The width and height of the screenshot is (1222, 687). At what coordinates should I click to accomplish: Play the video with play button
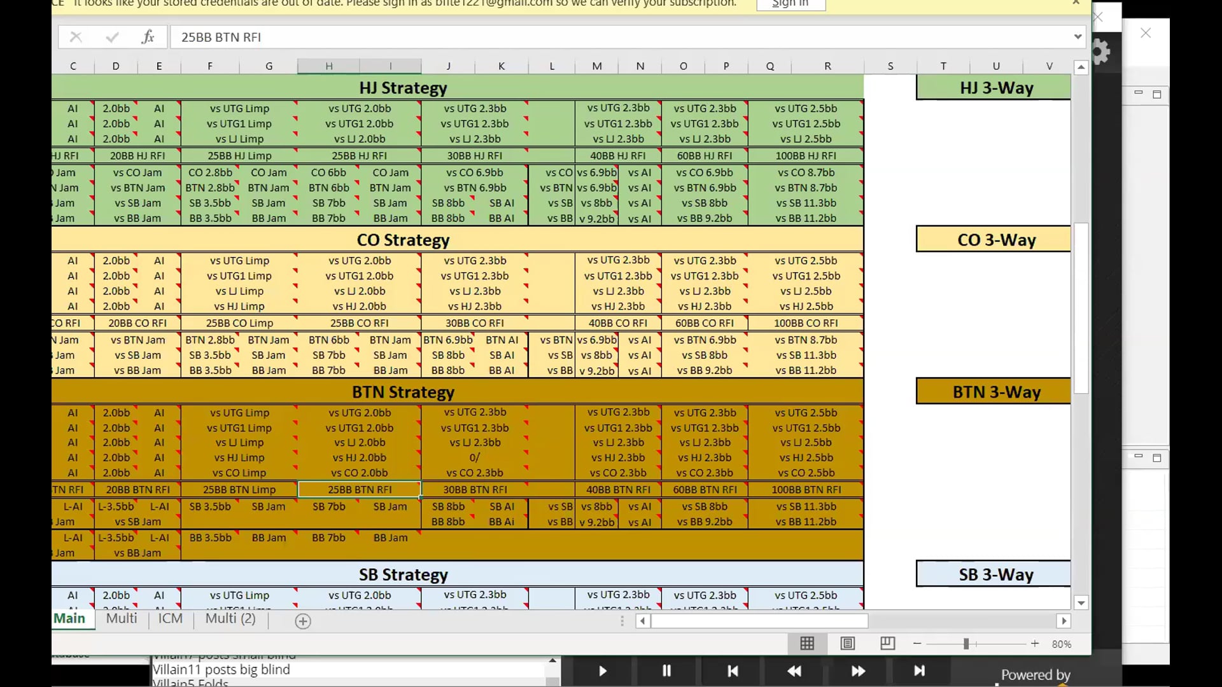click(602, 671)
